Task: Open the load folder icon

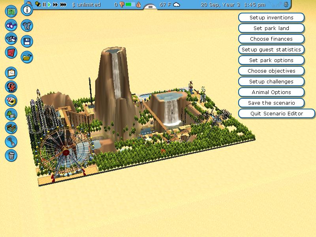Action: pos(26,56)
